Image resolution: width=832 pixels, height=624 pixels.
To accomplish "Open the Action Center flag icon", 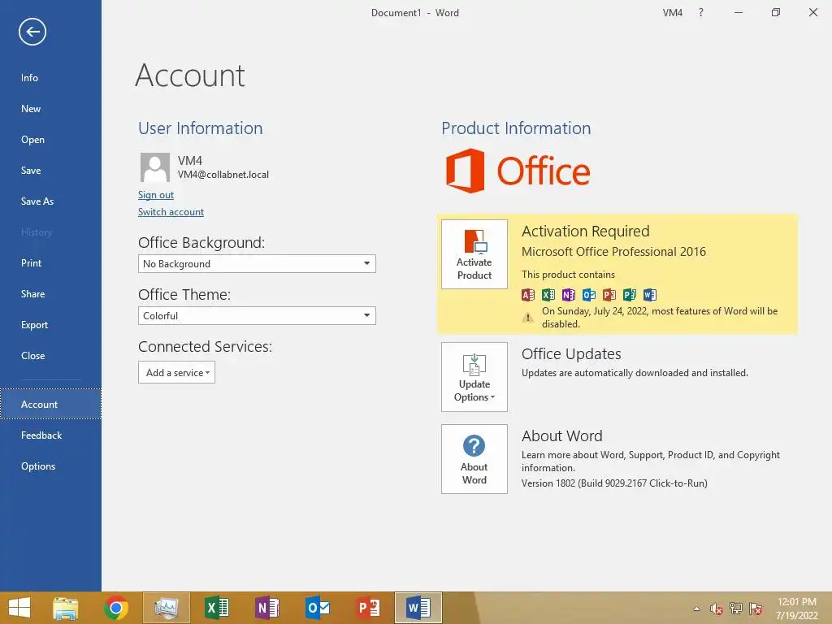I will (756, 609).
